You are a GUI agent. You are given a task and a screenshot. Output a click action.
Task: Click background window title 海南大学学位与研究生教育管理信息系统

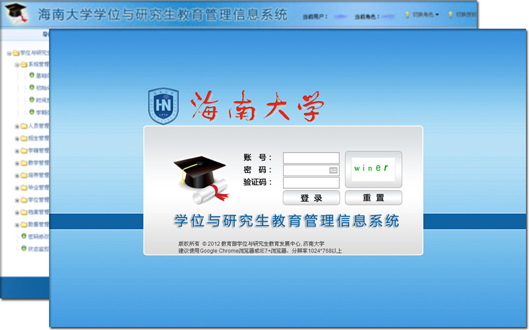click(x=163, y=14)
